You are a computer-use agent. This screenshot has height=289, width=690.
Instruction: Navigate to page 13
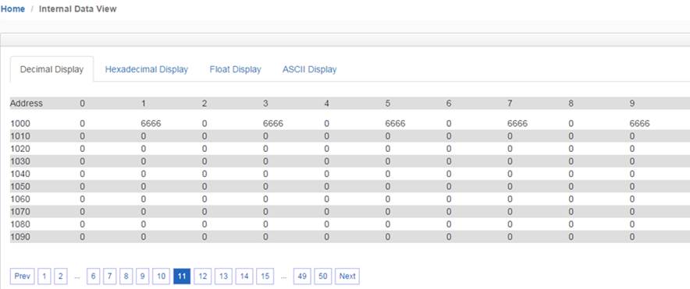click(x=223, y=277)
